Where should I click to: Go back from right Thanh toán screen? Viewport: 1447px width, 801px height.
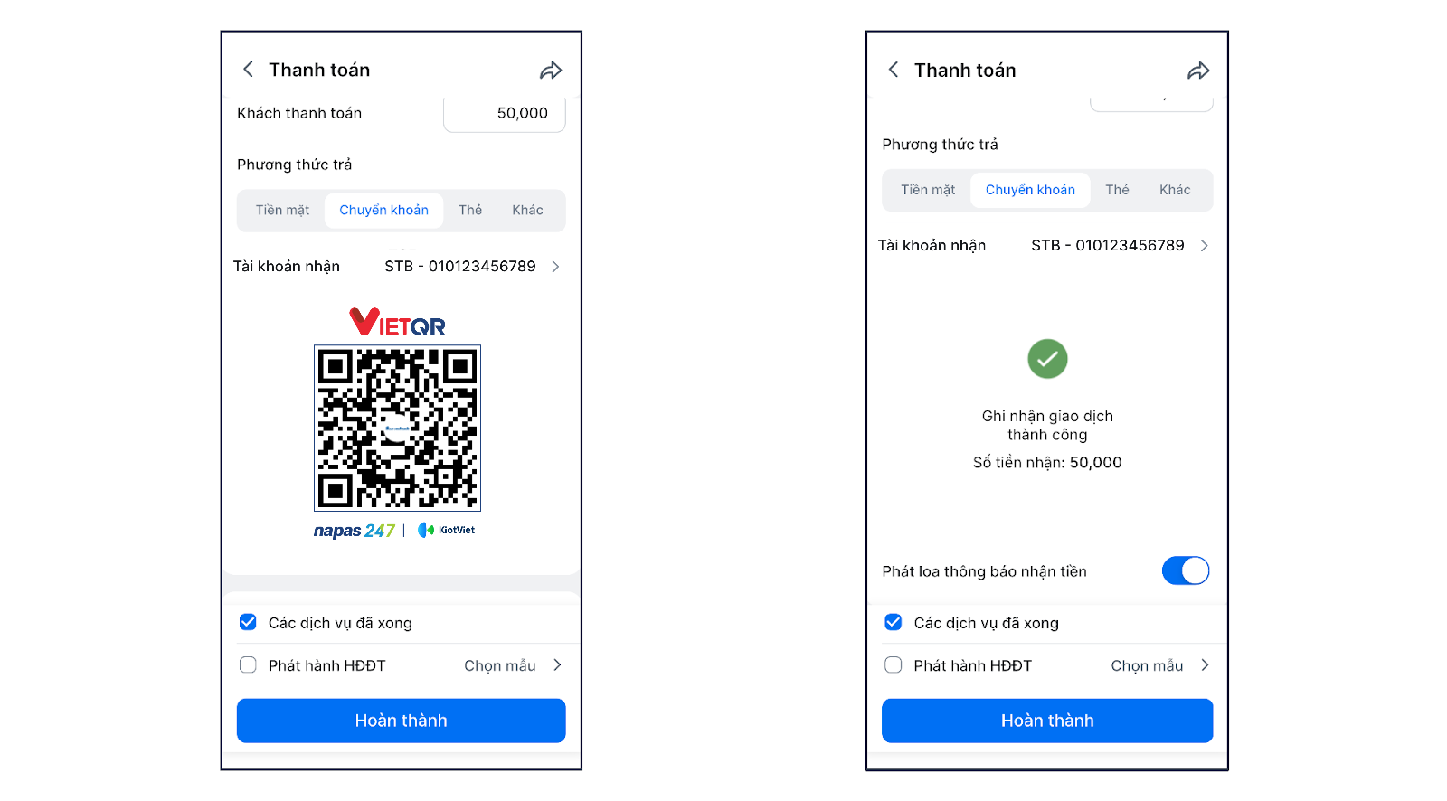pyautogui.click(x=894, y=70)
